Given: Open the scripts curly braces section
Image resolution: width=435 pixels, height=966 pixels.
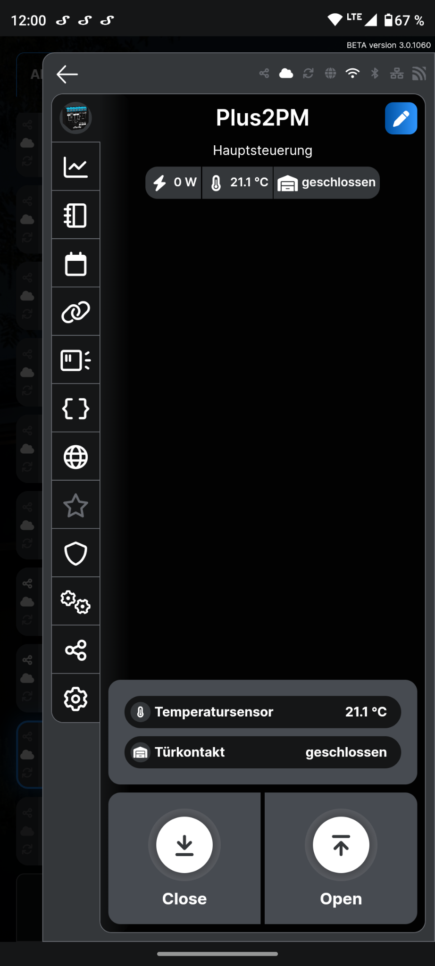Looking at the screenshot, I should pos(75,408).
